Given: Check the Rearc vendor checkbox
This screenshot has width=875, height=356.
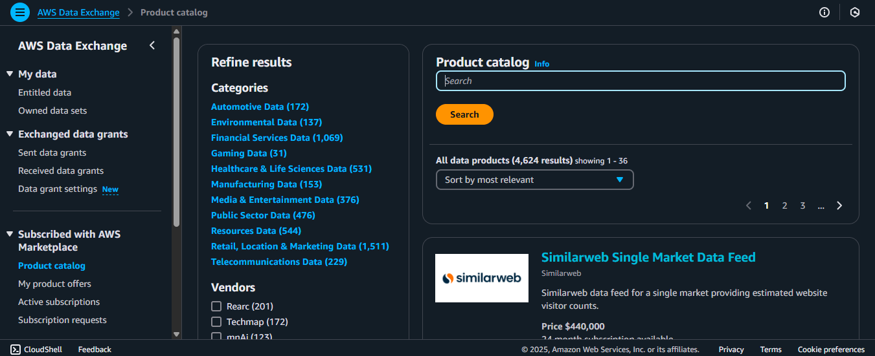Looking at the screenshot, I should 216,306.
